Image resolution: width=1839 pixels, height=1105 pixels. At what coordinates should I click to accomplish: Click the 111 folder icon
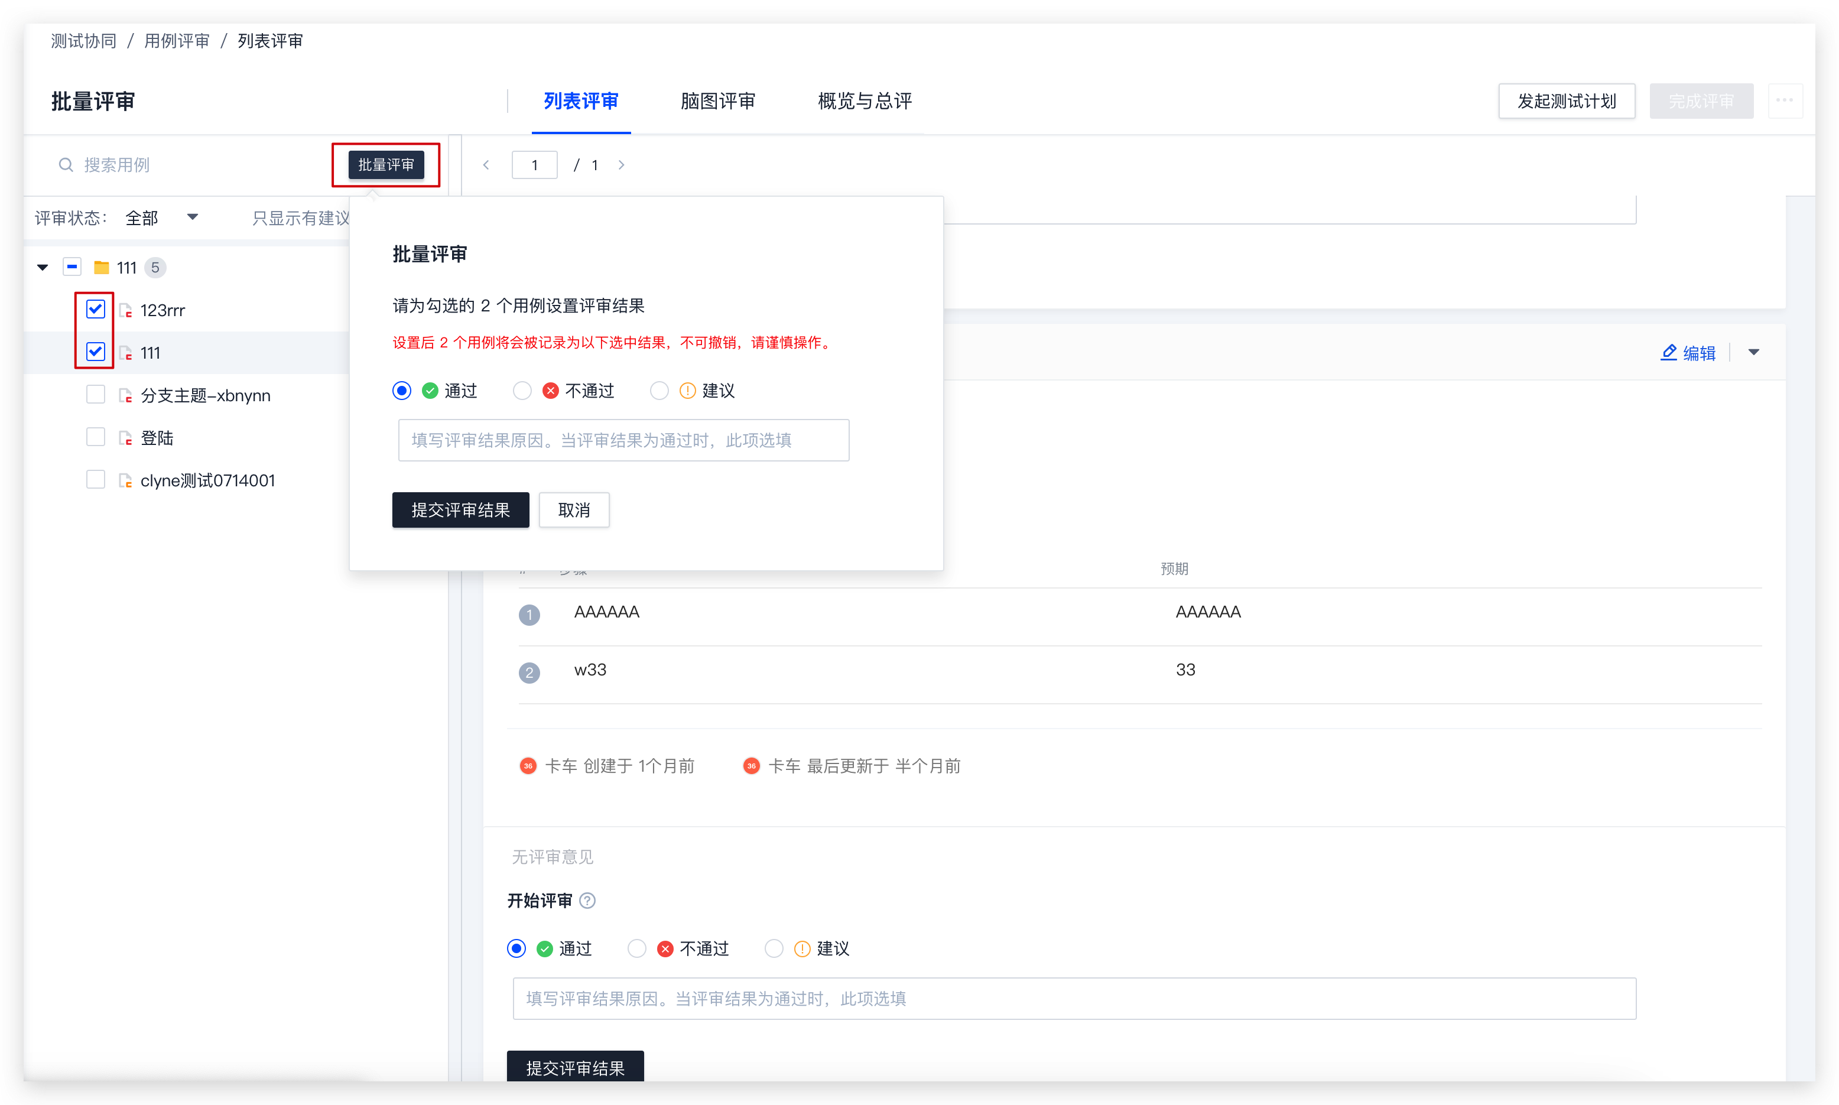pos(102,267)
